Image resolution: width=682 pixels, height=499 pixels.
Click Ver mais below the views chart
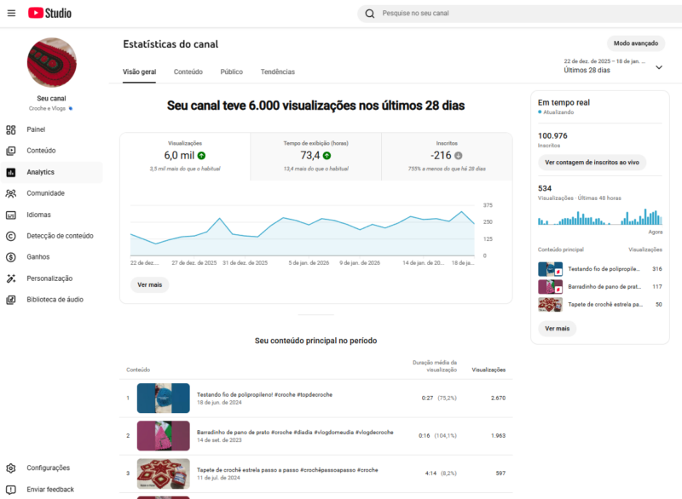click(x=149, y=284)
